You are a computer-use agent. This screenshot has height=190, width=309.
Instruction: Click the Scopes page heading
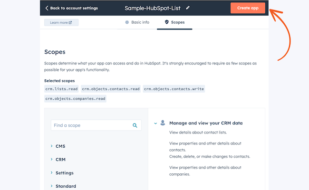[x=55, y=52]
